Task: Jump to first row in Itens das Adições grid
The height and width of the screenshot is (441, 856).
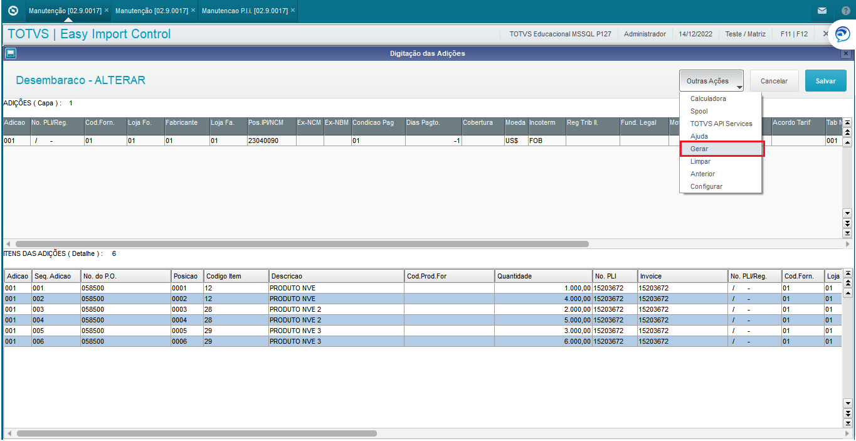Action: click(847, 274)
